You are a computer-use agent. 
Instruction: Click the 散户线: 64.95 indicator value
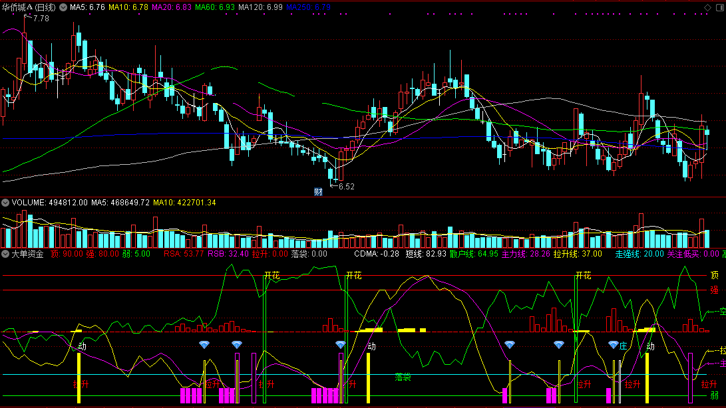pyautogui.click(x=474, y=254)
